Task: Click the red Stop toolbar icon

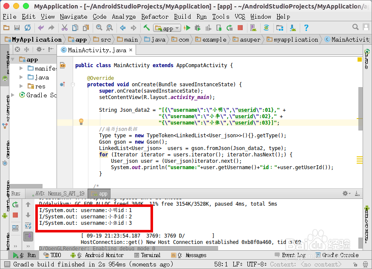Action: (x=240, y=28)
